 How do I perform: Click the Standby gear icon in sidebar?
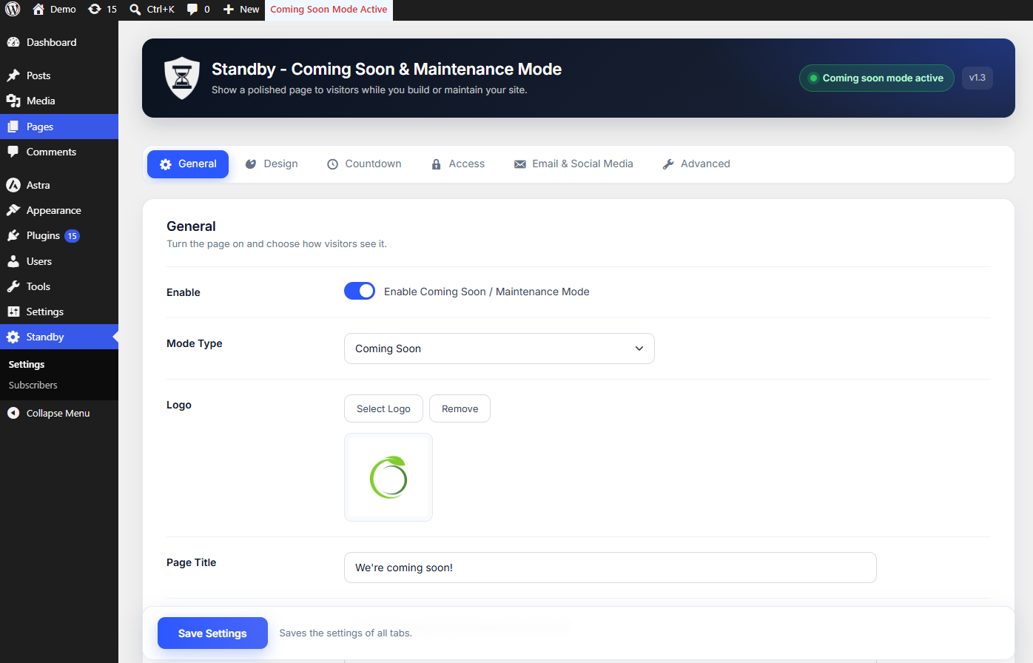click(13, 337)
